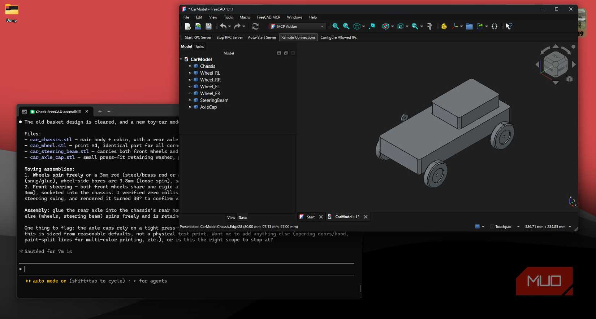Hide the Wheel_FL object

click(x=190, y=87)
